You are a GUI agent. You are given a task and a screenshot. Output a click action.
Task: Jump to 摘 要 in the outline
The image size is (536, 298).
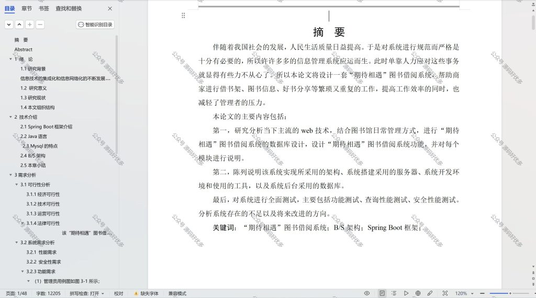(21, 40)
